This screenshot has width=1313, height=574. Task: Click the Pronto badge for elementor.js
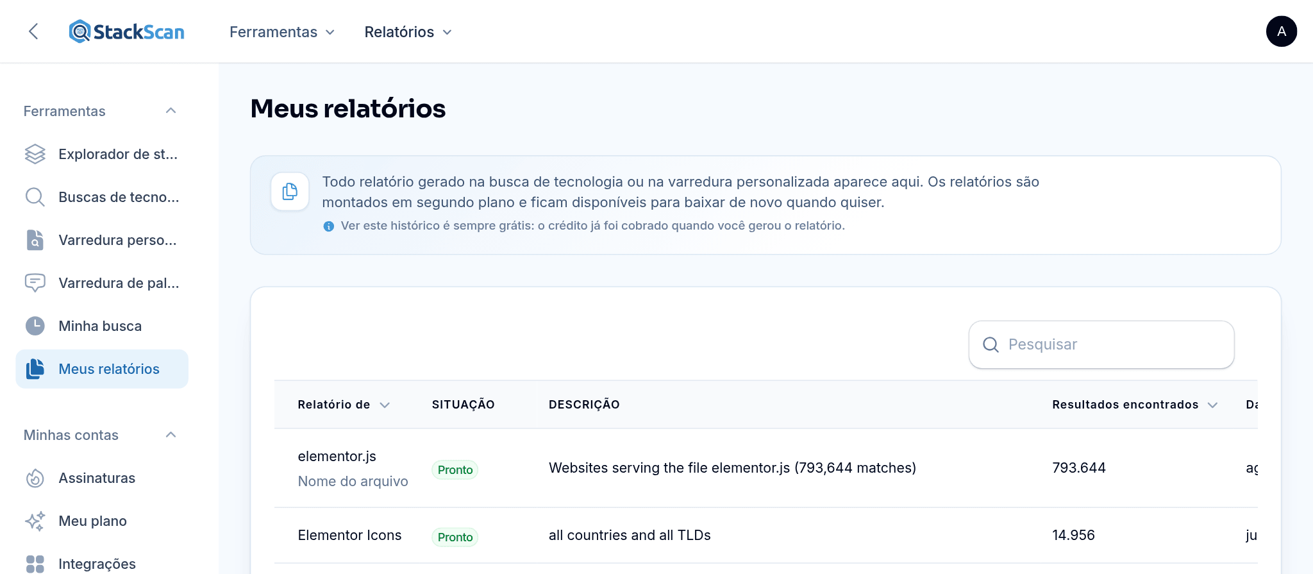tap(455, 470)
